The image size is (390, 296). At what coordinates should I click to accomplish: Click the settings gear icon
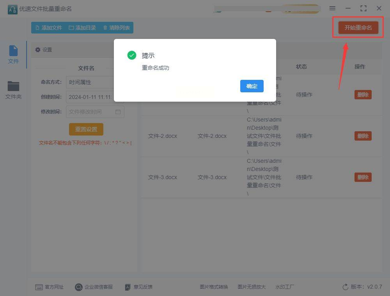pyautogui.click(x=38, y=50)
